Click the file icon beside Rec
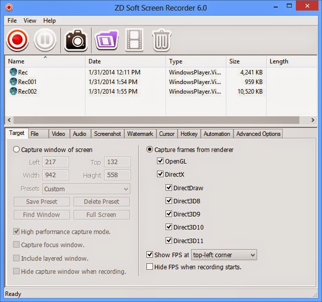 (x=14, y=72)
